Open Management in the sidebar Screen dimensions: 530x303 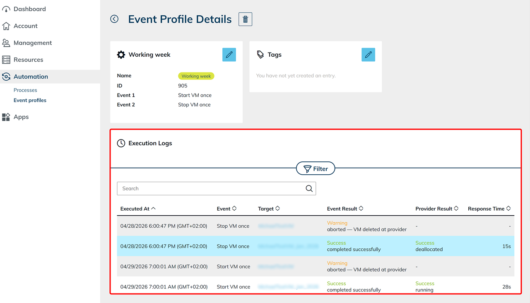point(33,43)
